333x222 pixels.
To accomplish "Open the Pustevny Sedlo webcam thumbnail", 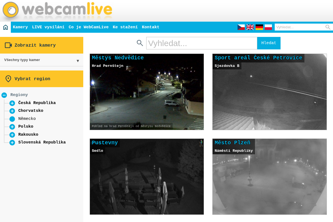I will pyautogui.click(x=147, y=177).
